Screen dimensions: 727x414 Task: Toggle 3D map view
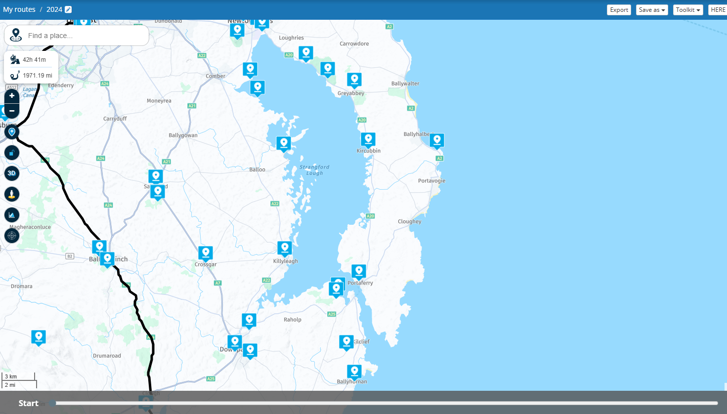click(x=12, y=173)
